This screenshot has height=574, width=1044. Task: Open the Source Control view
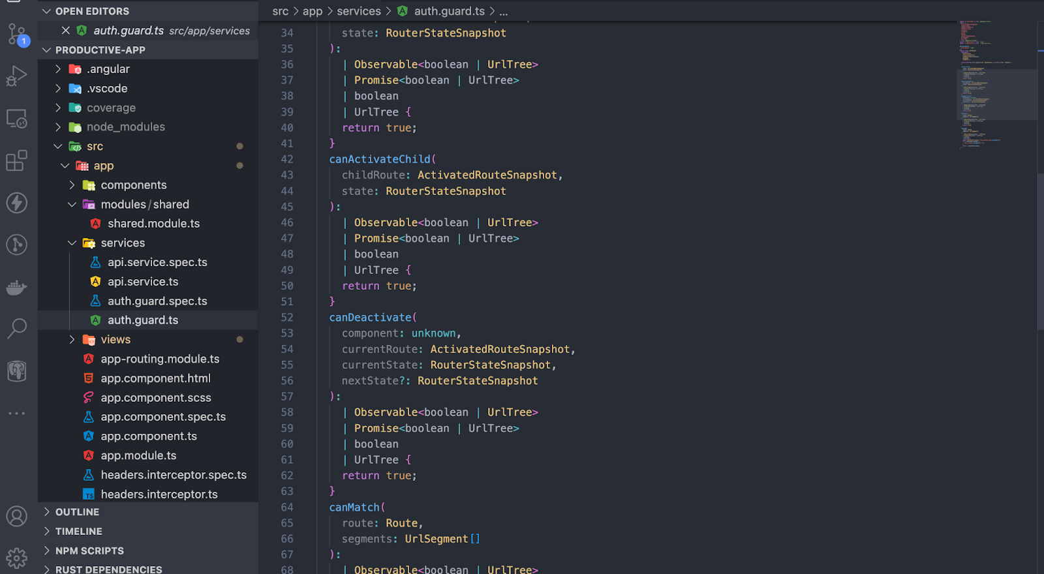(x=17, y=34)
